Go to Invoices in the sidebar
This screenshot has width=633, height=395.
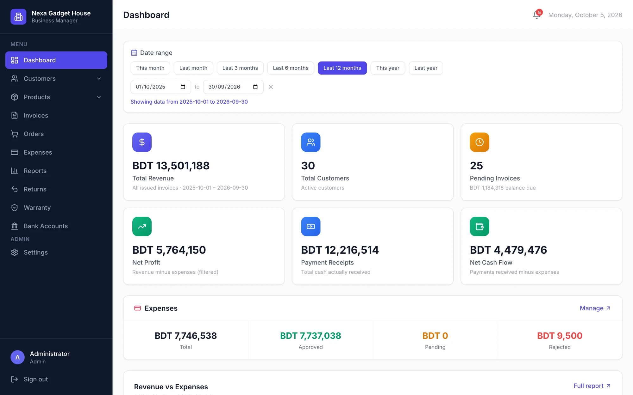56,116
